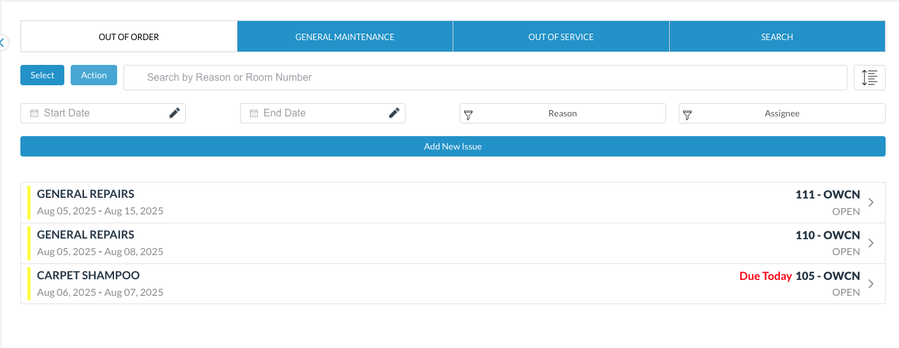The image size is (899, 348).
Task: Click the End Date calendar icon
Action: pos(253,113)
